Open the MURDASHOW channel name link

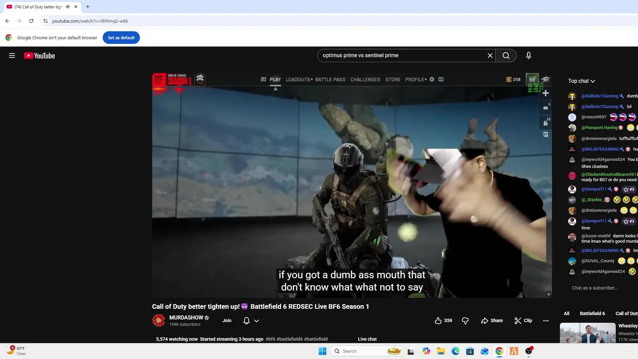(x=186, y=318)
